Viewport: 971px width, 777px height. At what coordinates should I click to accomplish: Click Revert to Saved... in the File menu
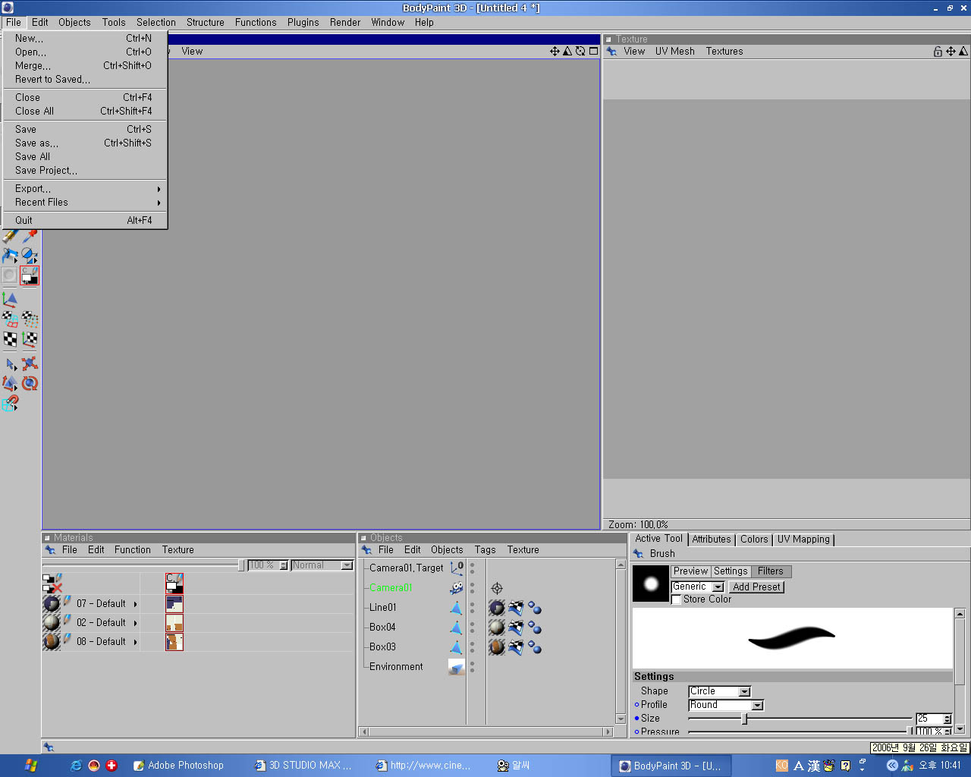click(85, 80)
